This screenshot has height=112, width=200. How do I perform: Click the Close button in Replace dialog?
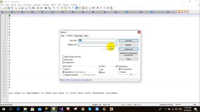click(x=128, y=59)
